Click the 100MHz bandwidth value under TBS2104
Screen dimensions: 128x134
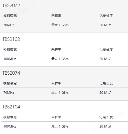click(10, 127)
